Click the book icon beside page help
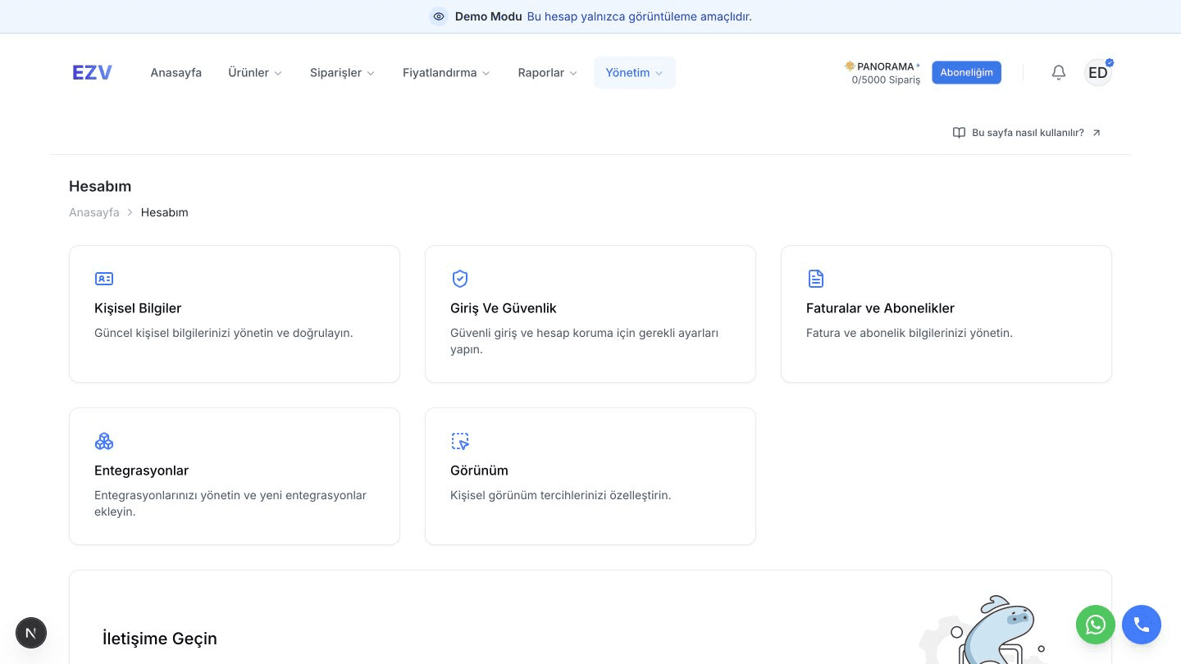The width and height of the screenshot is (1181, 664). pos(959,133)
